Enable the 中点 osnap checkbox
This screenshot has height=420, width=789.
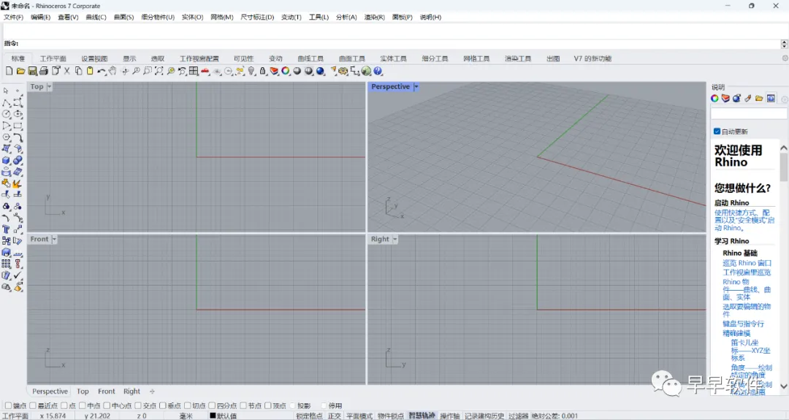tap(82, 405)
